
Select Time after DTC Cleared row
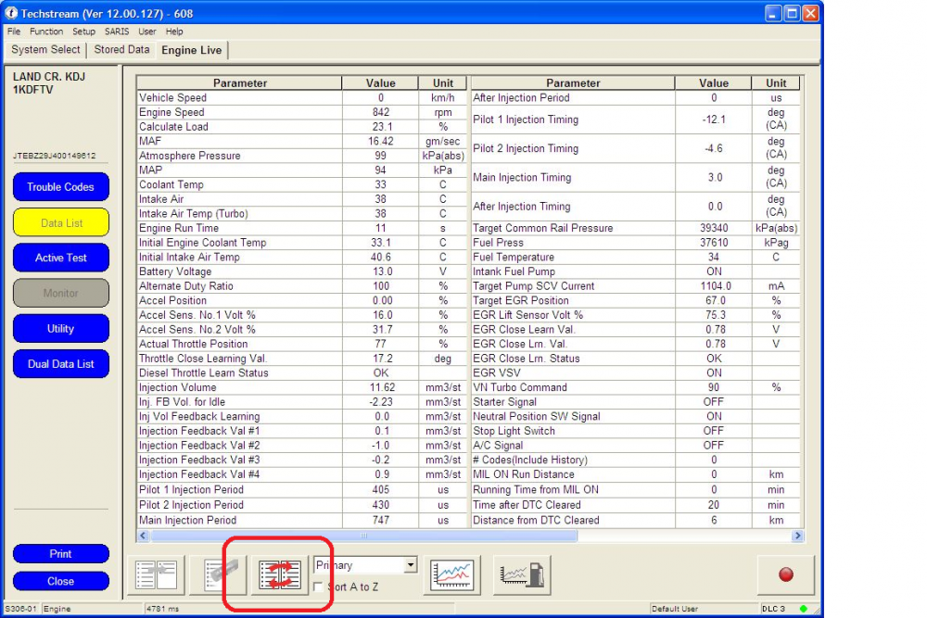click(636, 505)
